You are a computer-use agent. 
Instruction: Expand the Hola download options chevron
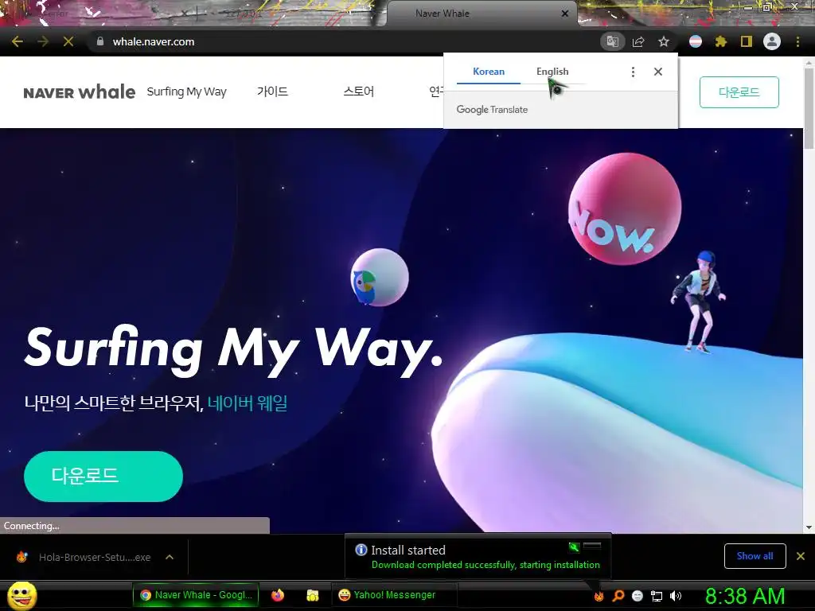point(170,557)
